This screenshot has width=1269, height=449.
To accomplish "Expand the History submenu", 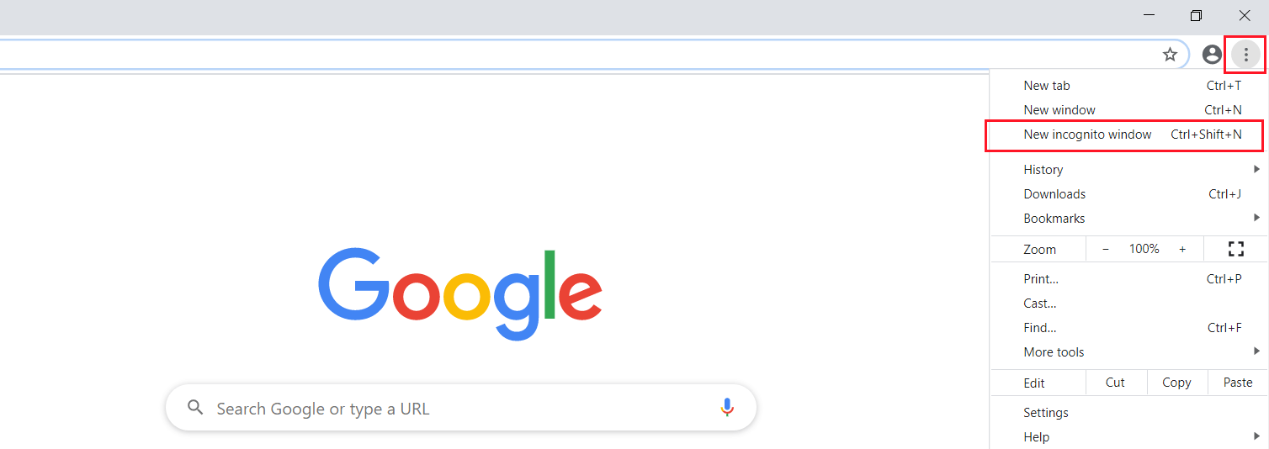I will point(1043,170).
